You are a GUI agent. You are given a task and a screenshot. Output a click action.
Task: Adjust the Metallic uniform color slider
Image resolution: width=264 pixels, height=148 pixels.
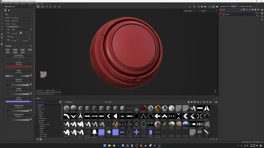[x=17, y=94]
